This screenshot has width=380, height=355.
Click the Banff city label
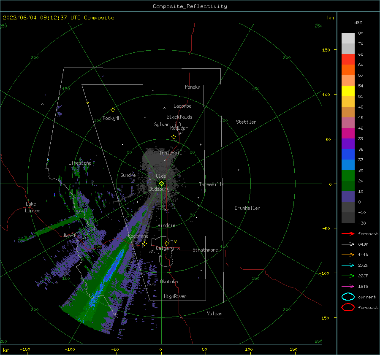click(70, 235)
